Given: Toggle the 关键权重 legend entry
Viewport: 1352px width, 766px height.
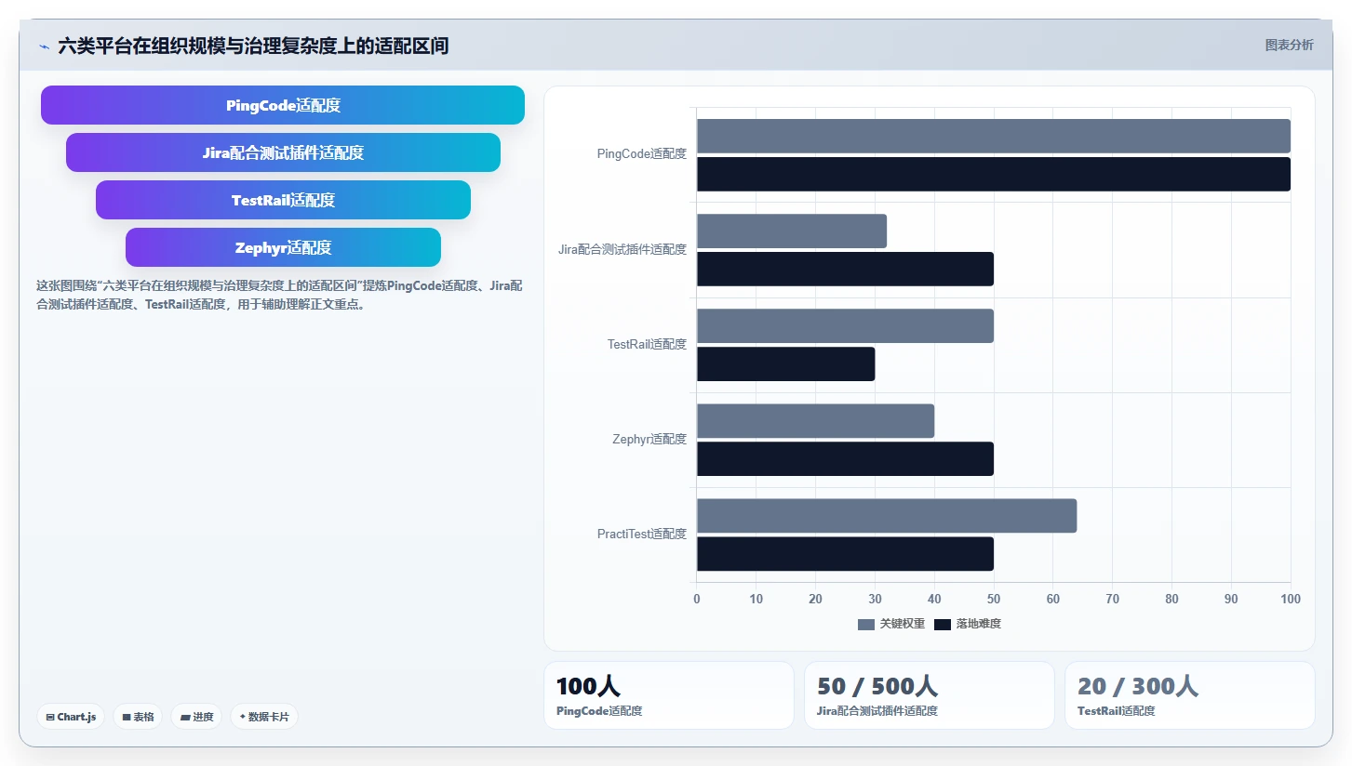Looking at the screenshot, I should click(891, 624).
